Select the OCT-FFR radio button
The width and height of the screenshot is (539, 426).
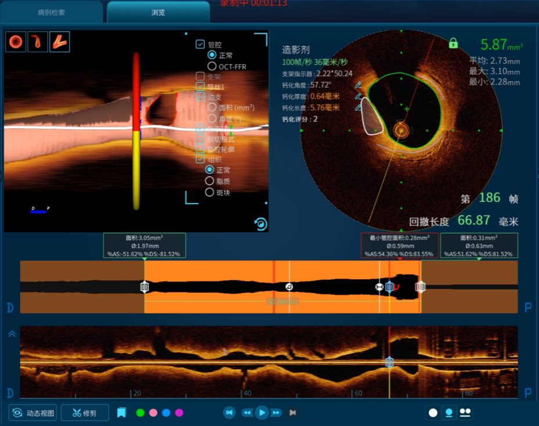pos(212,67)
